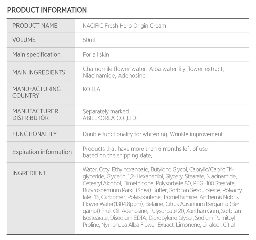Select the MANUFACTURING COUNTRY label

tap(37, 92)
